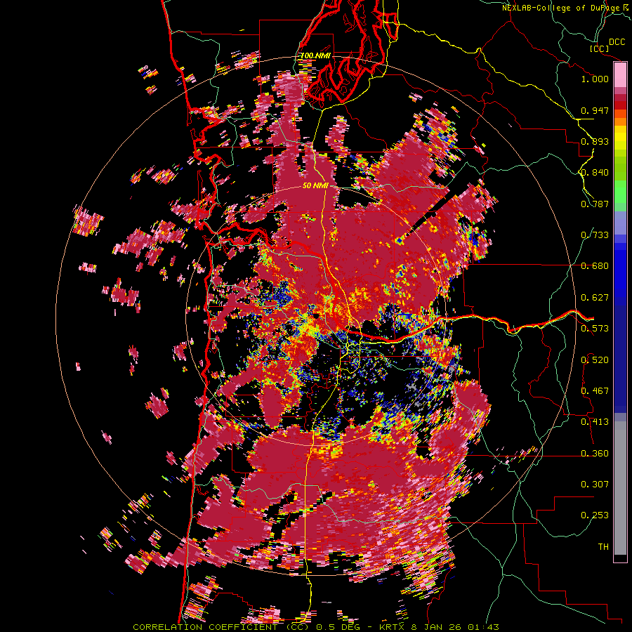Click the 50 NMI range ring label
The height and width of the screenshot is (632, 632).
(315, 186)
